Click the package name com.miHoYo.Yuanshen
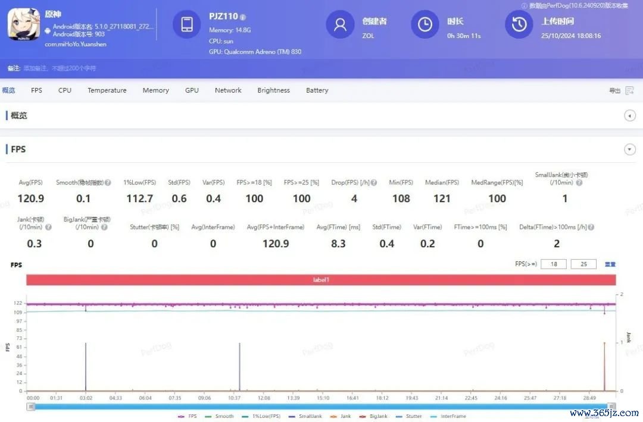Image resolution: width=643 pixels, height=422 pixels. [x=76, y=44]
